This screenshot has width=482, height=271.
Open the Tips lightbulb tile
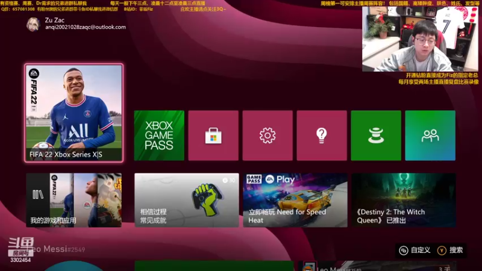tap(322, 135)
